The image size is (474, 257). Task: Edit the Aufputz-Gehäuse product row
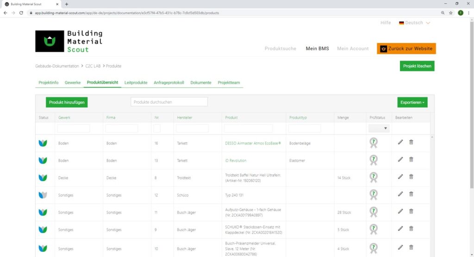tap(400, 211)
